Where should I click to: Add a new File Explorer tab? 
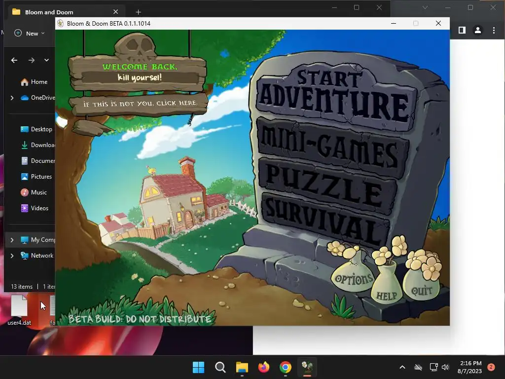(138, 12)
